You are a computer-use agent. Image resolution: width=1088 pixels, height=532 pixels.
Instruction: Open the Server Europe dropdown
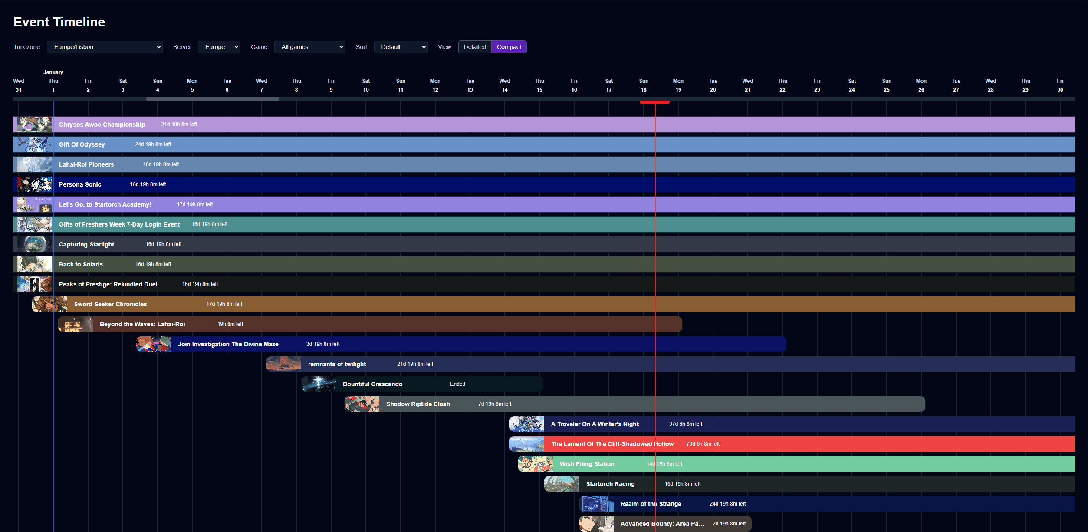[219, 47]
